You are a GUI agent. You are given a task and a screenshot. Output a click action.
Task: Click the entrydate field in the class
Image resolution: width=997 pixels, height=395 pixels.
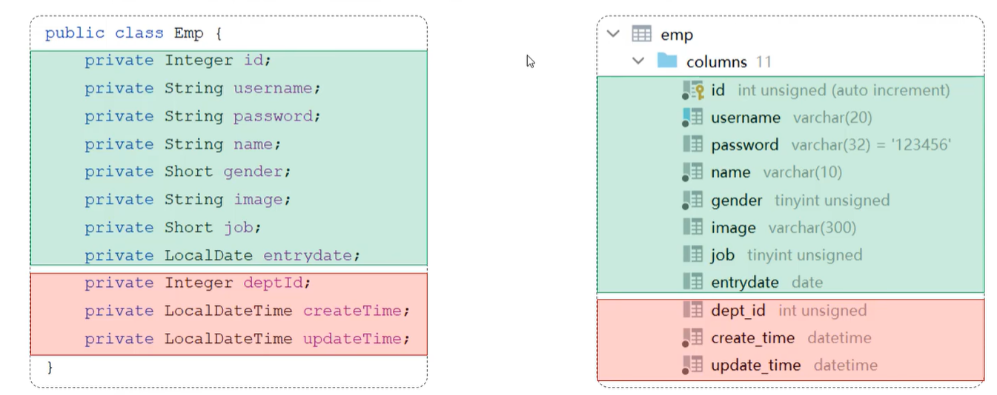[308, 256]
